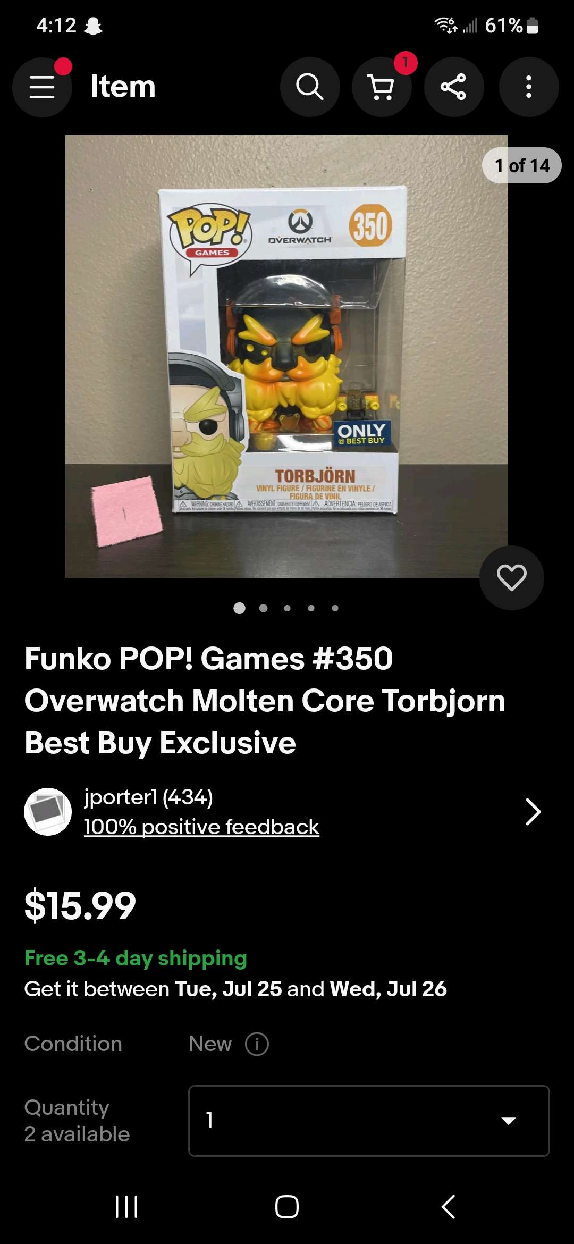
Task: Open the three-dot overflow menu
Action: click(528, 87)
